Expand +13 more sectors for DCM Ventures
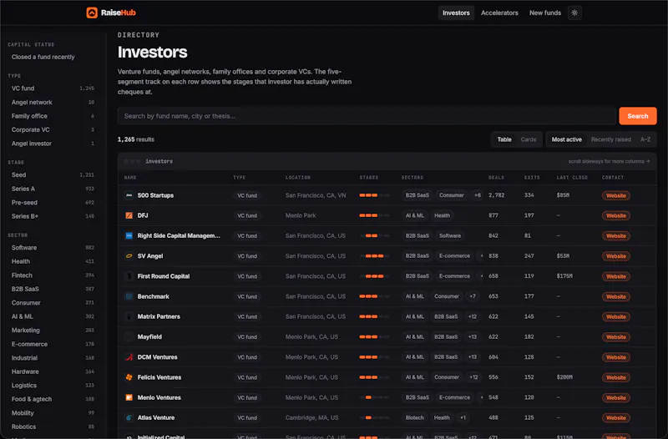The width and height of the screenshot is (668, 439). click(x=473, y=357)
